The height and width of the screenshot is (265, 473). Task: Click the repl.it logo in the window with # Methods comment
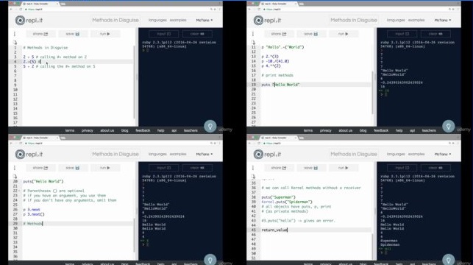point(29,155)
